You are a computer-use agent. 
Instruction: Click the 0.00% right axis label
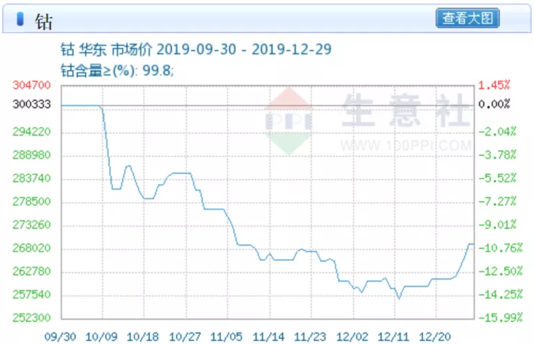coord(494,104)
